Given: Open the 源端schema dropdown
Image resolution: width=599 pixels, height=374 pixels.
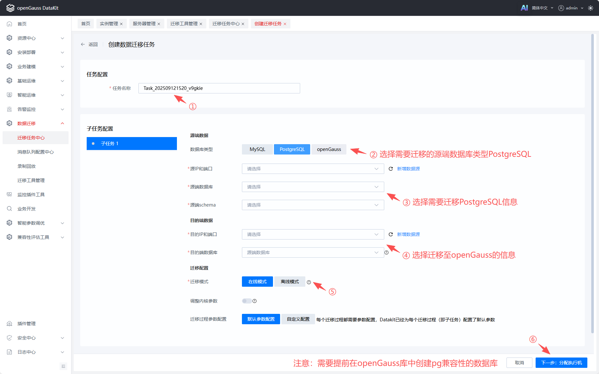Looking at the screenshot, I should 313,205.
